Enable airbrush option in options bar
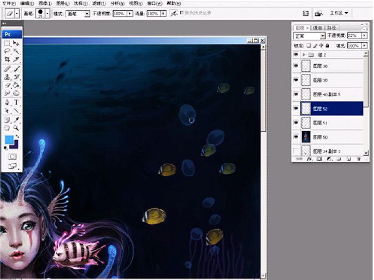Viewport: 374px width, 280px height. coord(174,13)
